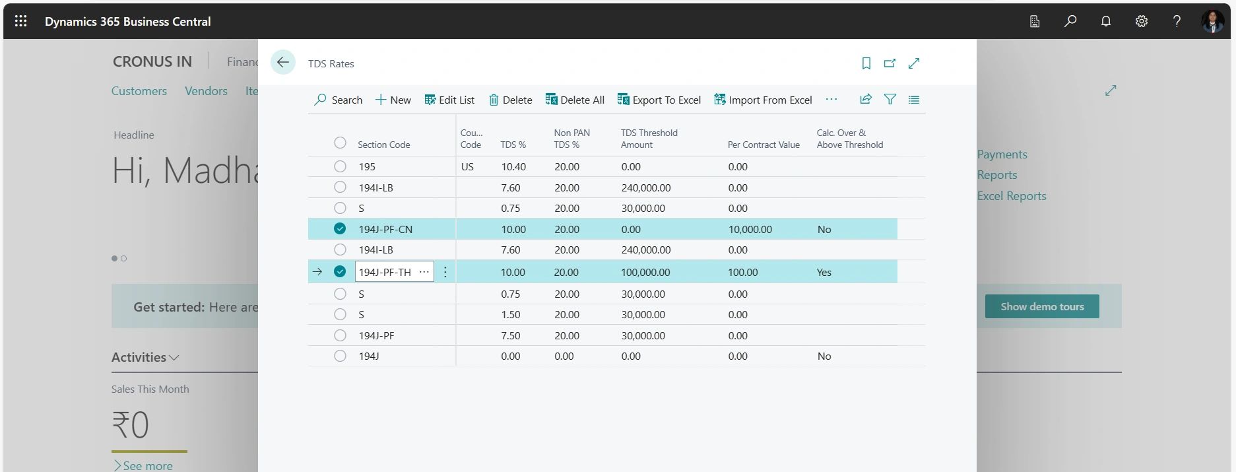1236x472 pixels.
Task: Open TDS Rates page in new window
Action: pos(890,63)
